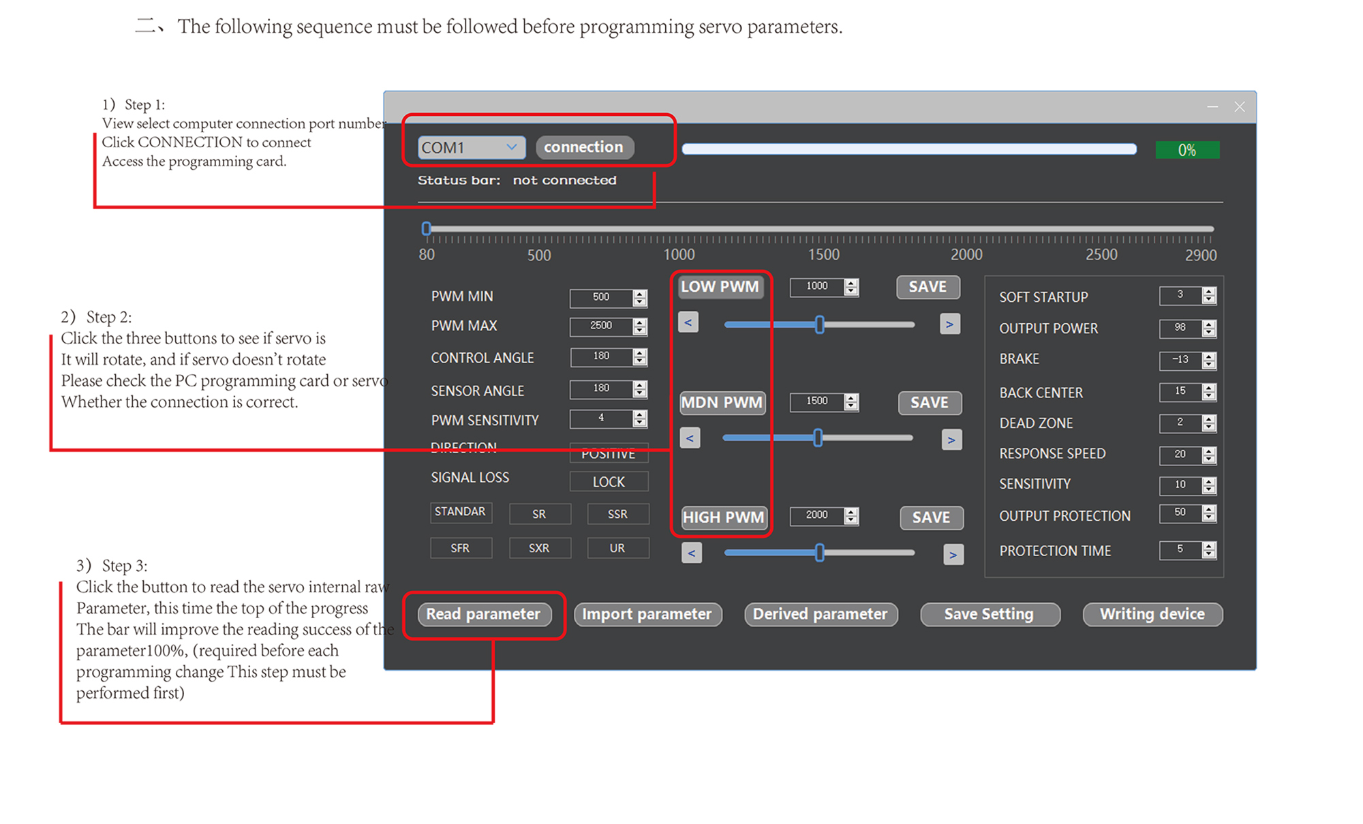Click the green 0% progress indicator

click(x=1187, y=150)
